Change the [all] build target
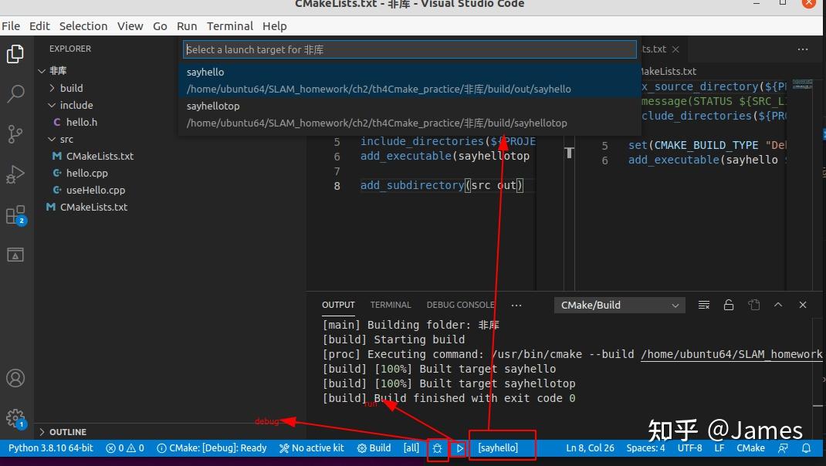826x466 pixels. point(411,448)
